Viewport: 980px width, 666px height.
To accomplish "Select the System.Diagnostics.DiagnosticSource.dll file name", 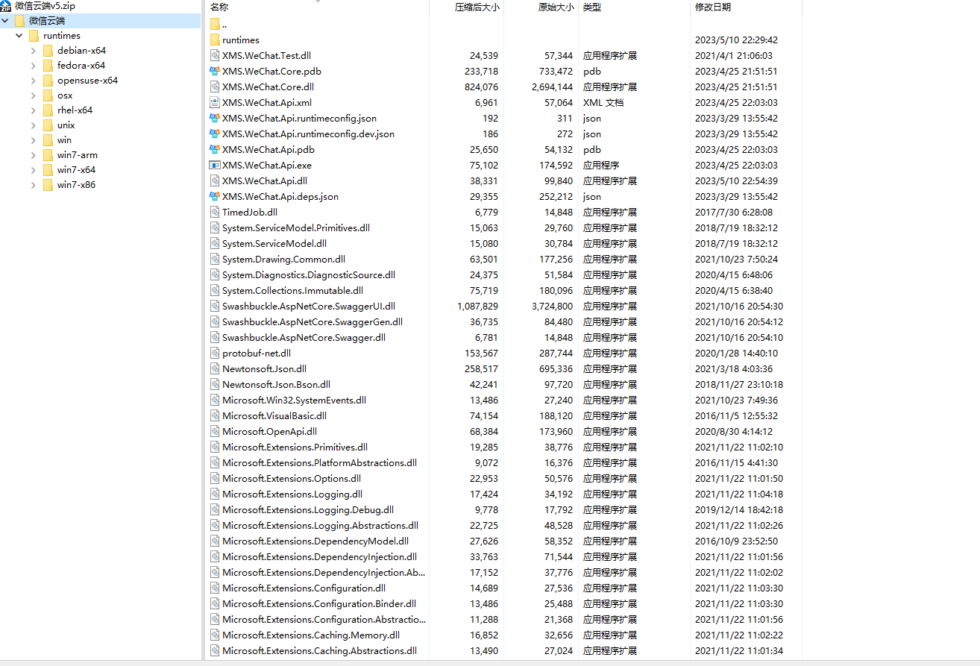I will [x=308, y=275].
